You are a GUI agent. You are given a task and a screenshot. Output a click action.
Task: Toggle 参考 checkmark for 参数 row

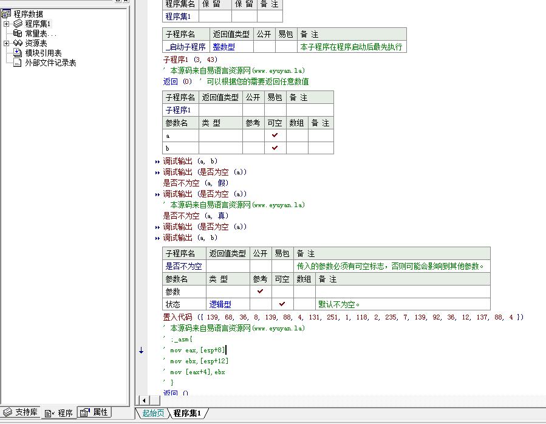point(261,291)
